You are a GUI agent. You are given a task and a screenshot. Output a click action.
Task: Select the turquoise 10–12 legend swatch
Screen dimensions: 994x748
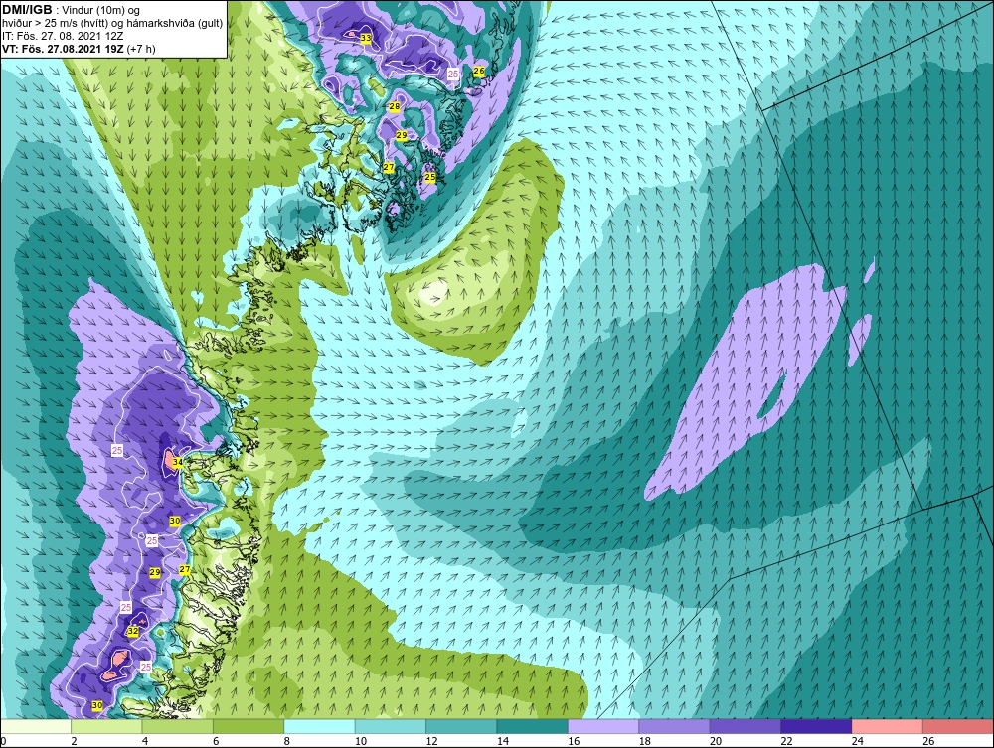391,726
